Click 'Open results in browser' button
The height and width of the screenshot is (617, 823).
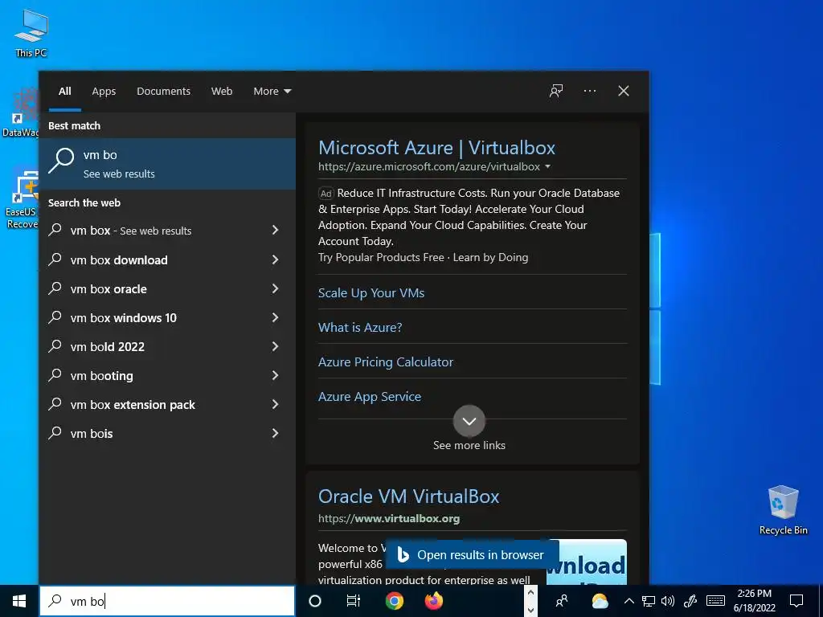[472, 554]
